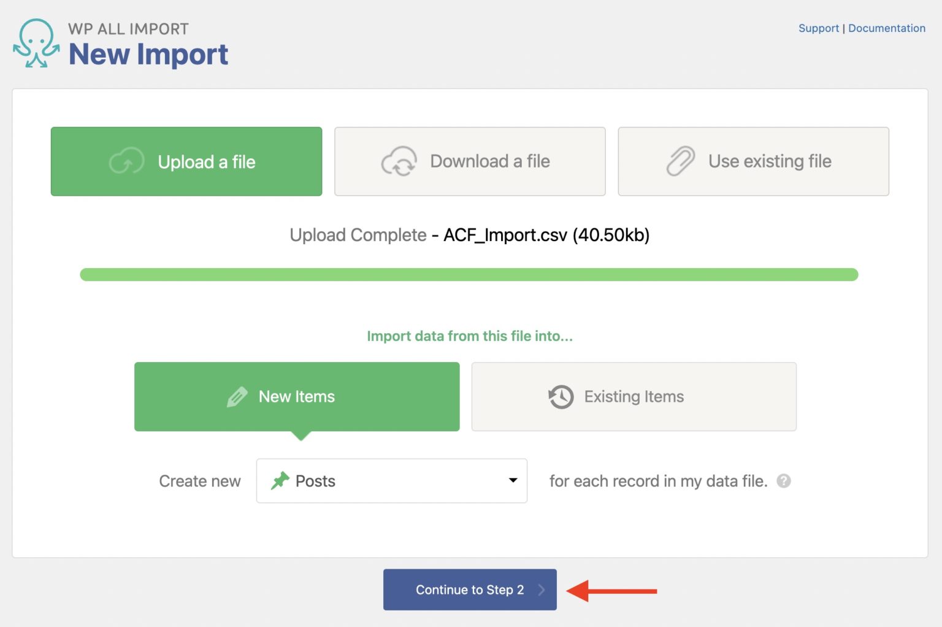The image size is (942, 627).
Task: Select the New Items option
Action: [297, 396]
